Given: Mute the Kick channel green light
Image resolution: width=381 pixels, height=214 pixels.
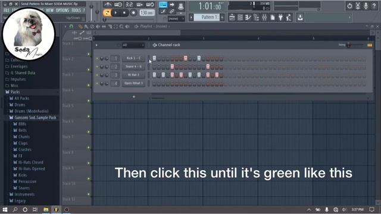Looking at the screenshot, I should tap(97, 58).
